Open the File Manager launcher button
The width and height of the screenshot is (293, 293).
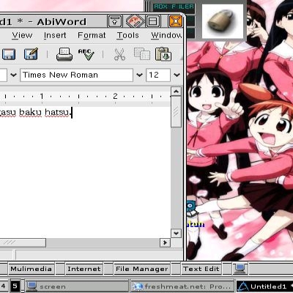[x=142, y=269]
